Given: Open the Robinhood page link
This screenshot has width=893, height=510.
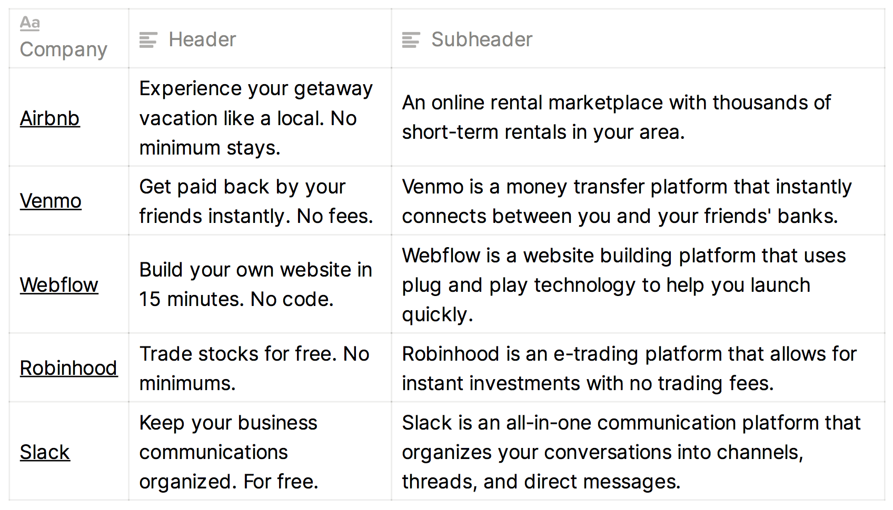Looking at the screenshot, I should 68,368.
